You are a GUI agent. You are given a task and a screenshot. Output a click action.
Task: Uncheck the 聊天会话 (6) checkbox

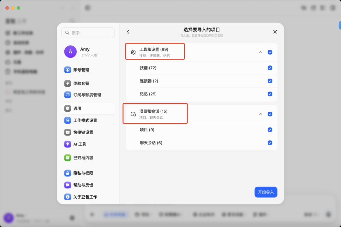click(270, 143)
